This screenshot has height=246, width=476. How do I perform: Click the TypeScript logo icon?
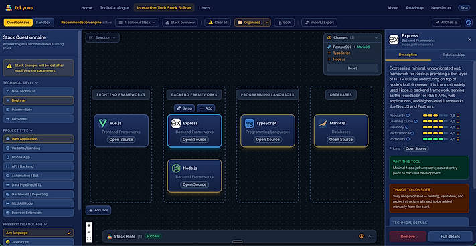250,123
